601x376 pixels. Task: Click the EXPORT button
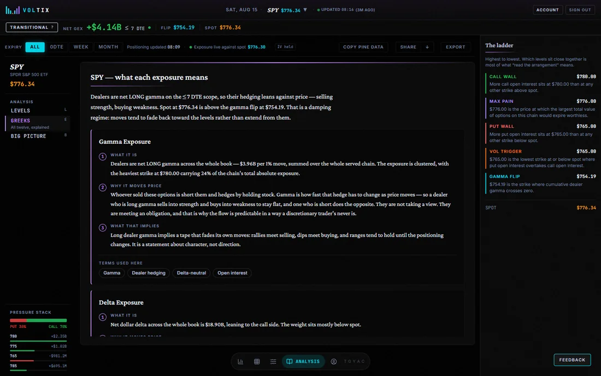pyautogui.click(x=455, y=47)
